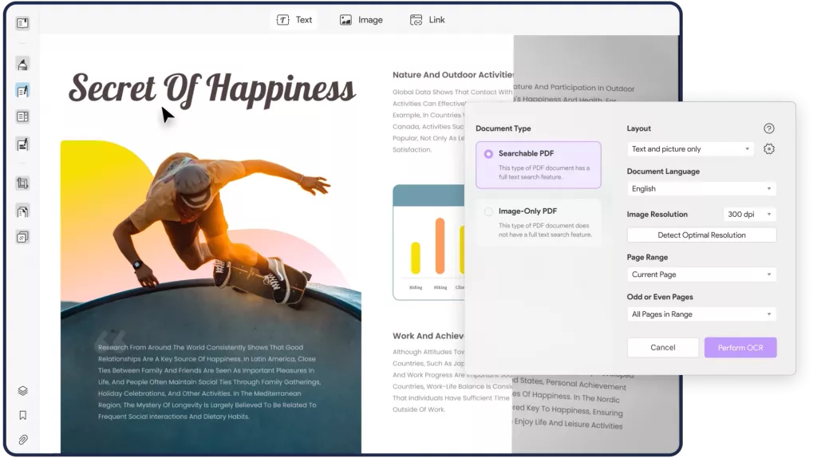Open the Page Range dropdown 'Current Page'
This screenshot has height=458, width=817.
701,274
